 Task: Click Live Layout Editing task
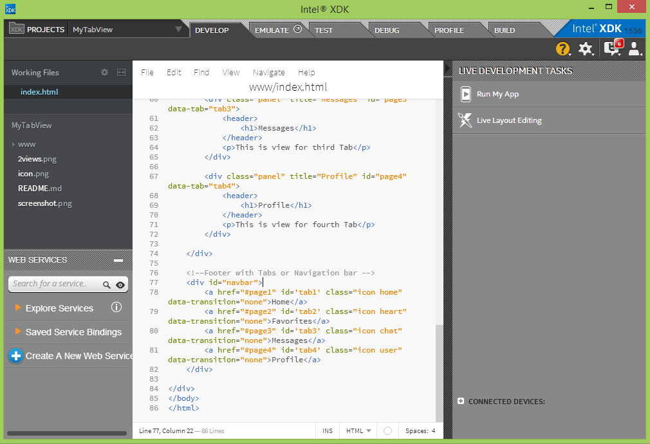548,120
